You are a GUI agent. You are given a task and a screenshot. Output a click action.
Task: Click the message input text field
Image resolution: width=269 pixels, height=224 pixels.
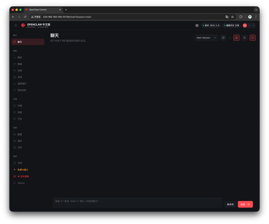click(137, 203)
